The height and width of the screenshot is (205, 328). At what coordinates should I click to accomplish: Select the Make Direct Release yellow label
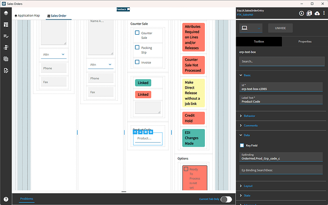coord(193,93)
